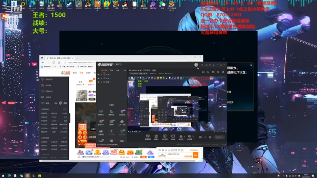317x178 pixels.
Task: Toggle visibility of first source layer
Action: click(99, 75)
